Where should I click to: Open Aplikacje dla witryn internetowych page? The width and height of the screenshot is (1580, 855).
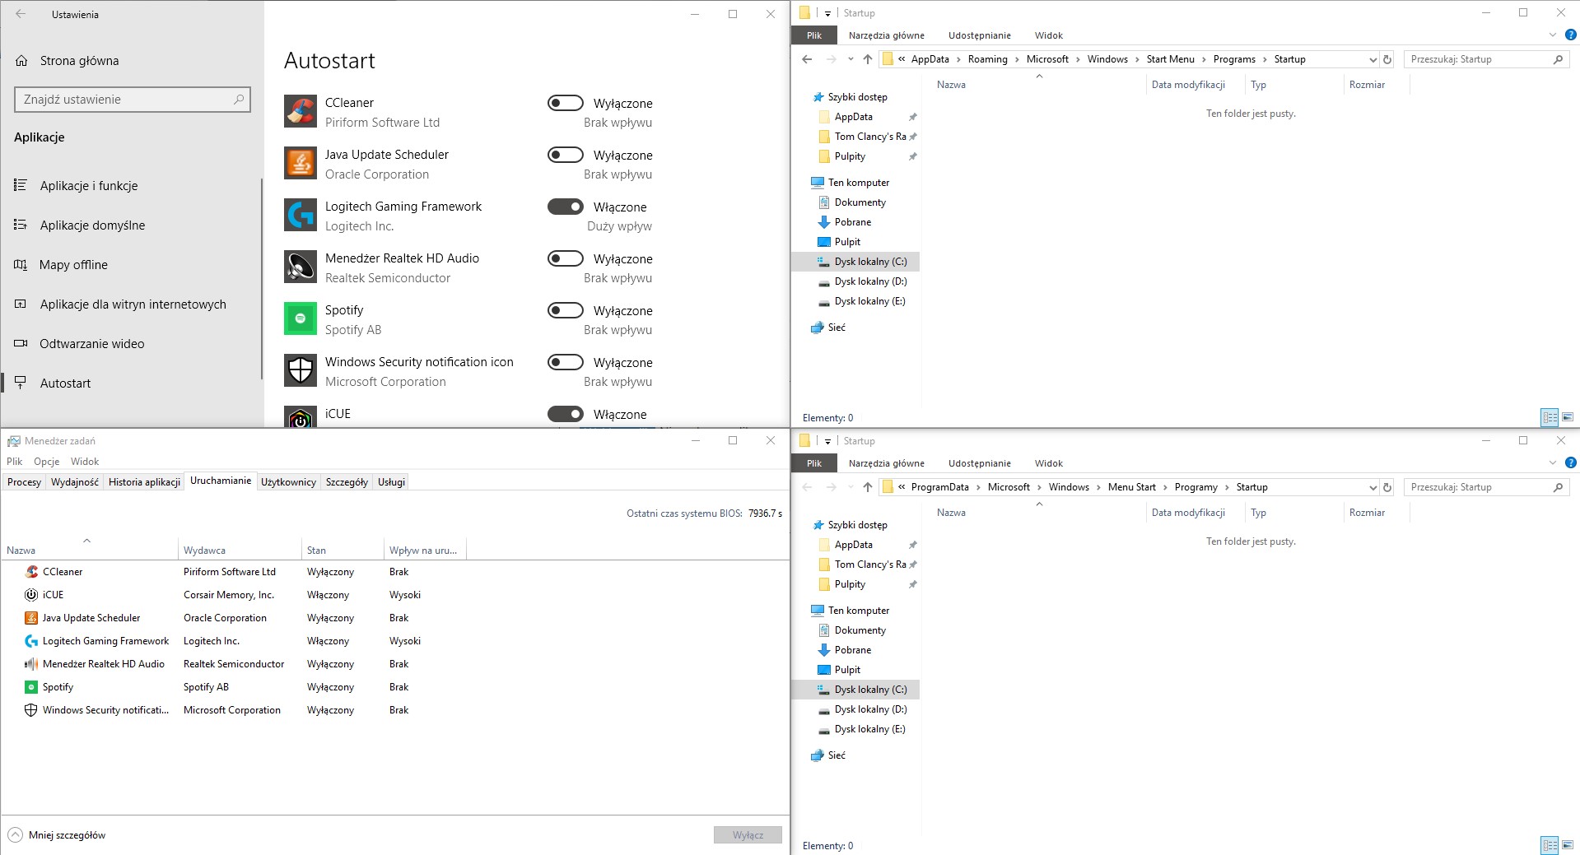click(132, 304)
